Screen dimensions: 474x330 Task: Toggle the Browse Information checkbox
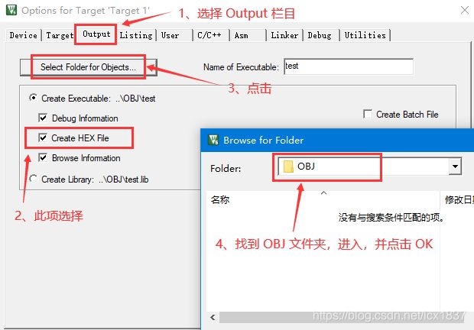(x=43, y=157)
